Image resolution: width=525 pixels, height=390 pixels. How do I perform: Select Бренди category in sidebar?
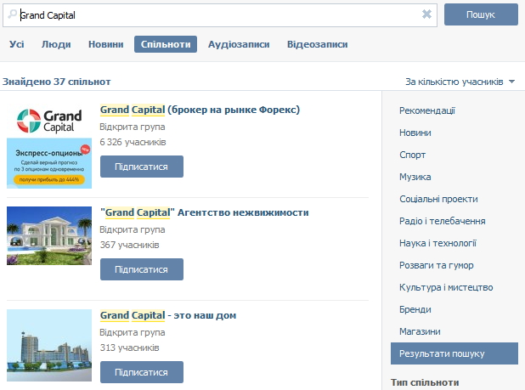coord(415,309)
